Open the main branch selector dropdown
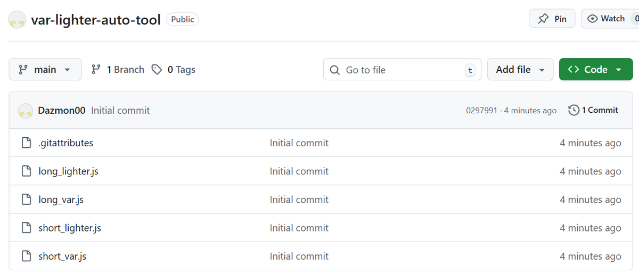 45,70
